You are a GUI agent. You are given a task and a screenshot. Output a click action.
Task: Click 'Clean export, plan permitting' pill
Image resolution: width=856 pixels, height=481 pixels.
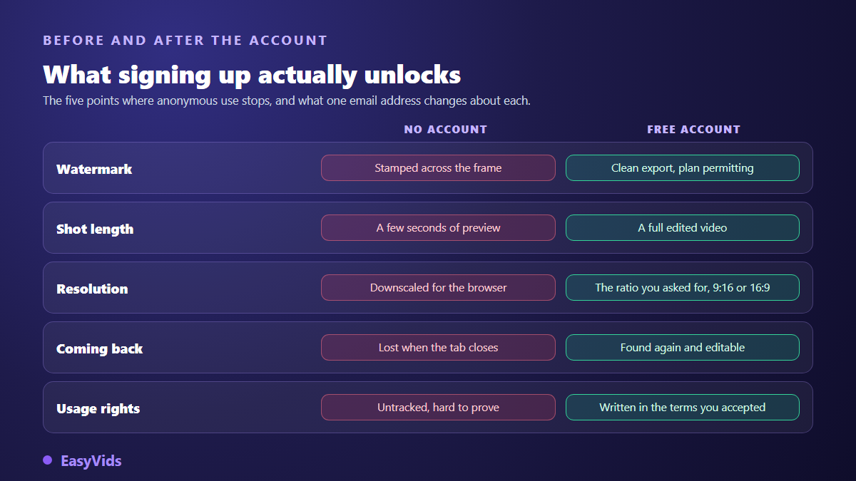coord(683,168)
